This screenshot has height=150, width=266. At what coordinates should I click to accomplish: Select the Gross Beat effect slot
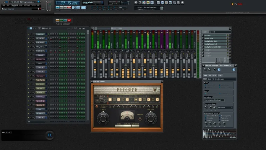215,38
